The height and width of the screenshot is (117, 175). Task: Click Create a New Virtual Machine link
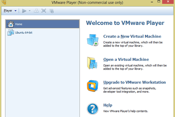[x=132, y=36]
